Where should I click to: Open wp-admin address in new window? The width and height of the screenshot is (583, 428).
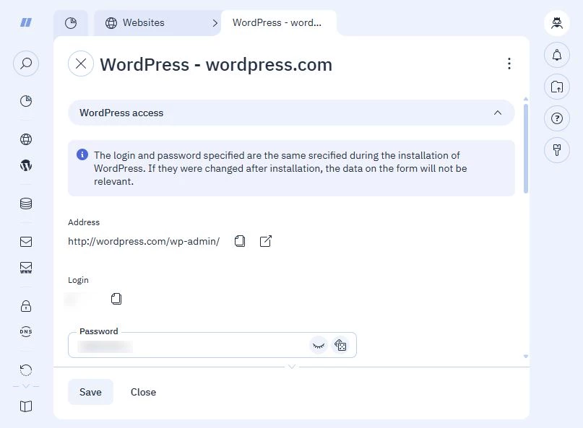[265, 241]
